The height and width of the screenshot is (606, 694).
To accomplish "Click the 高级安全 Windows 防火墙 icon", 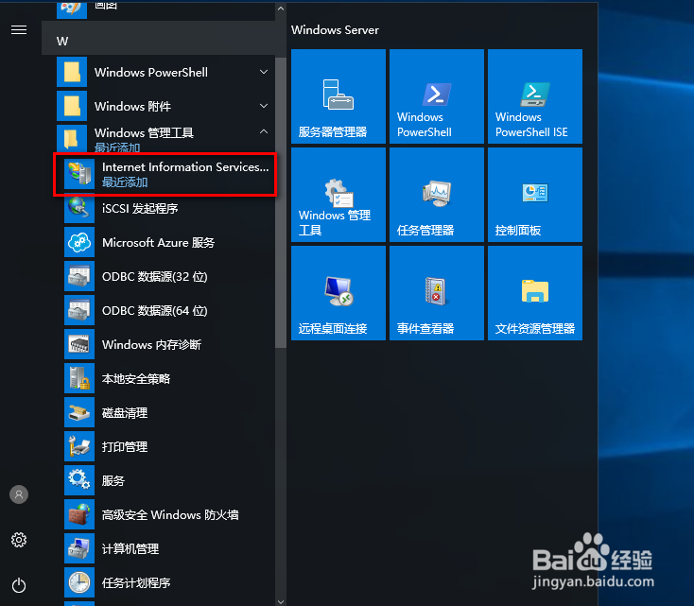I will 79,514.
